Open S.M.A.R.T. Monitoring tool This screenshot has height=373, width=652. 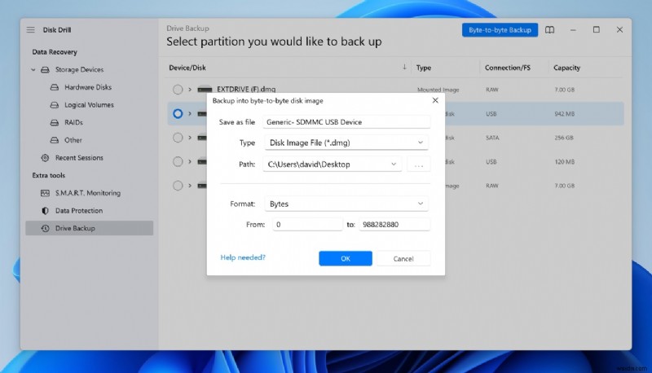(88, 193)
